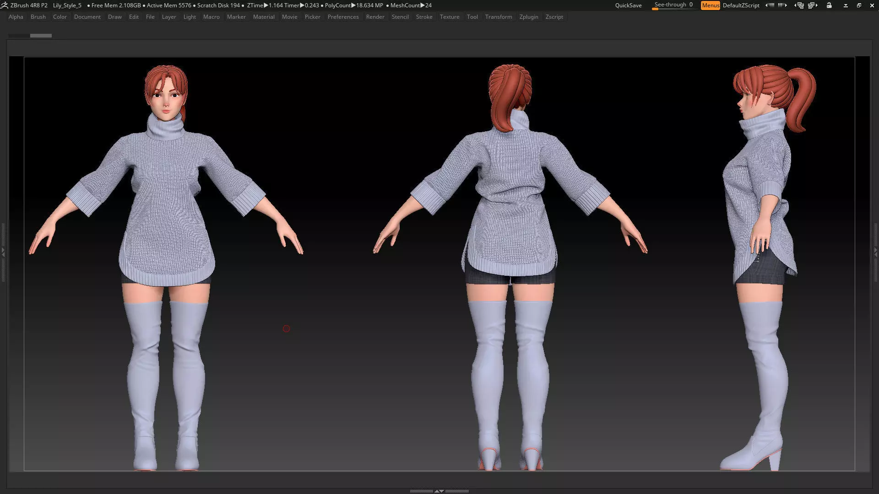Open the Preferences menu
The image size is (879, 494).
pos(343,17)
